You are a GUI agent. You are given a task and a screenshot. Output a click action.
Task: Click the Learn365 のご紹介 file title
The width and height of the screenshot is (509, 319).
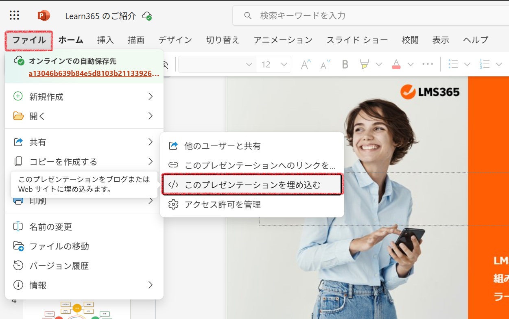click(x=100, y=16)
